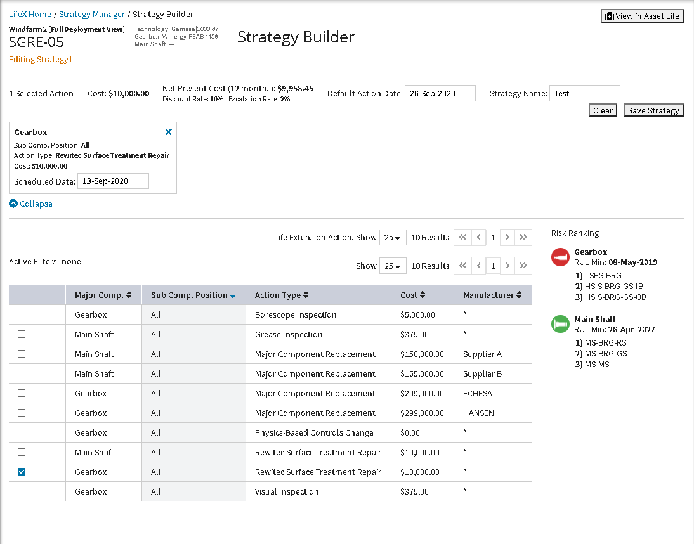Select the Visual Inspection row checkbox
The image size is (694, 544).
[x=22, y=491]
